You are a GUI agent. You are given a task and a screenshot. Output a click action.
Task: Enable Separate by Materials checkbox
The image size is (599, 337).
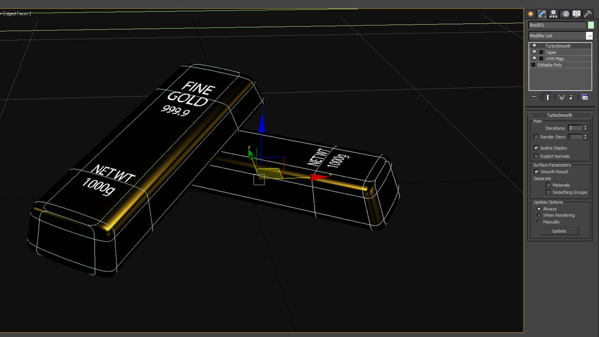(x=548, y=185)
